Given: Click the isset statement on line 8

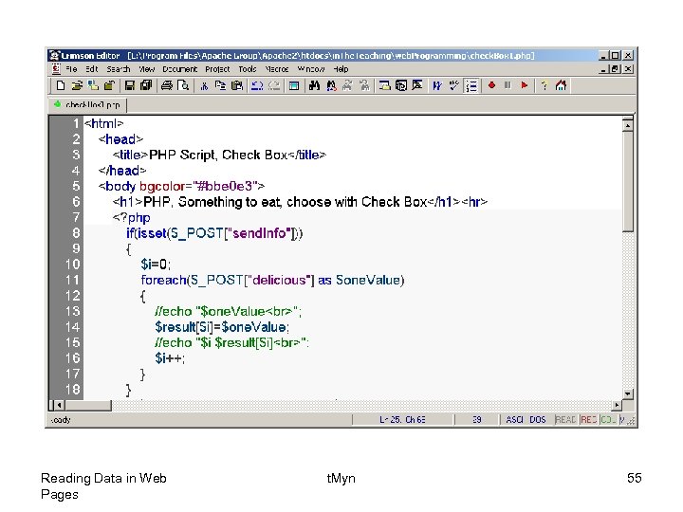Looking at the screenshot, I should [x=214, y=233].
